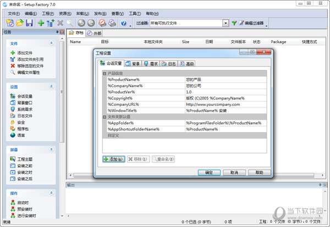Open 语言 globe item

pyautogui.click(x=18, y=135)
